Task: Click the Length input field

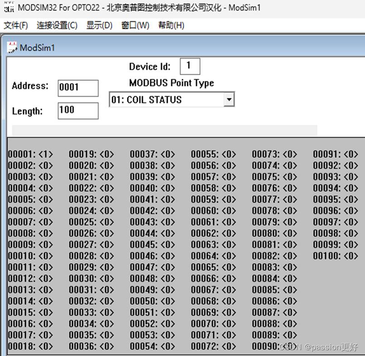Action: [x=78, y=111]
